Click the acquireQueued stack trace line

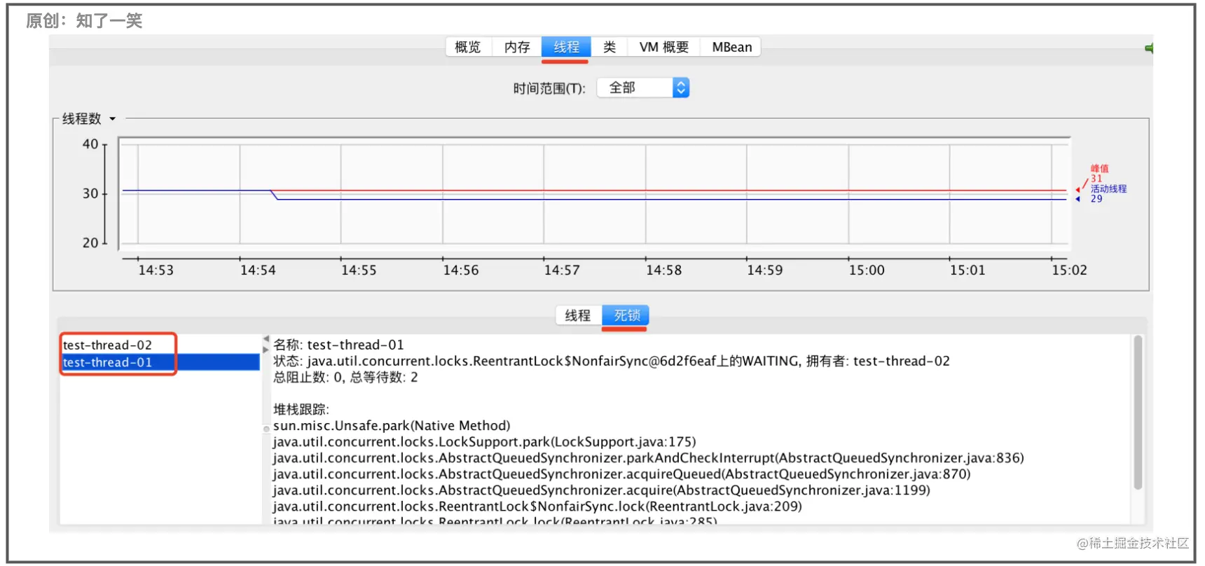(621, 474)
